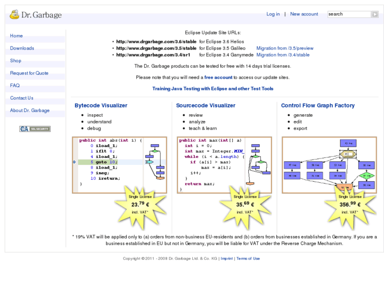Click the "inspect" bullet text
Image resolution: width=384 pixels, height=288 pixels.
click(x=95, y=115)
